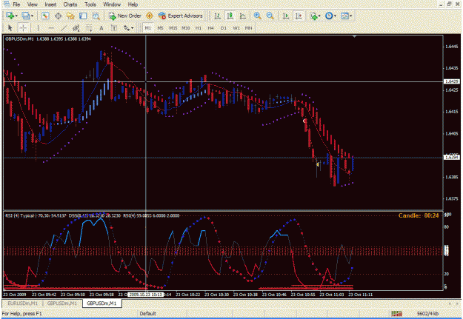Open the Indicators list icon

313,16
